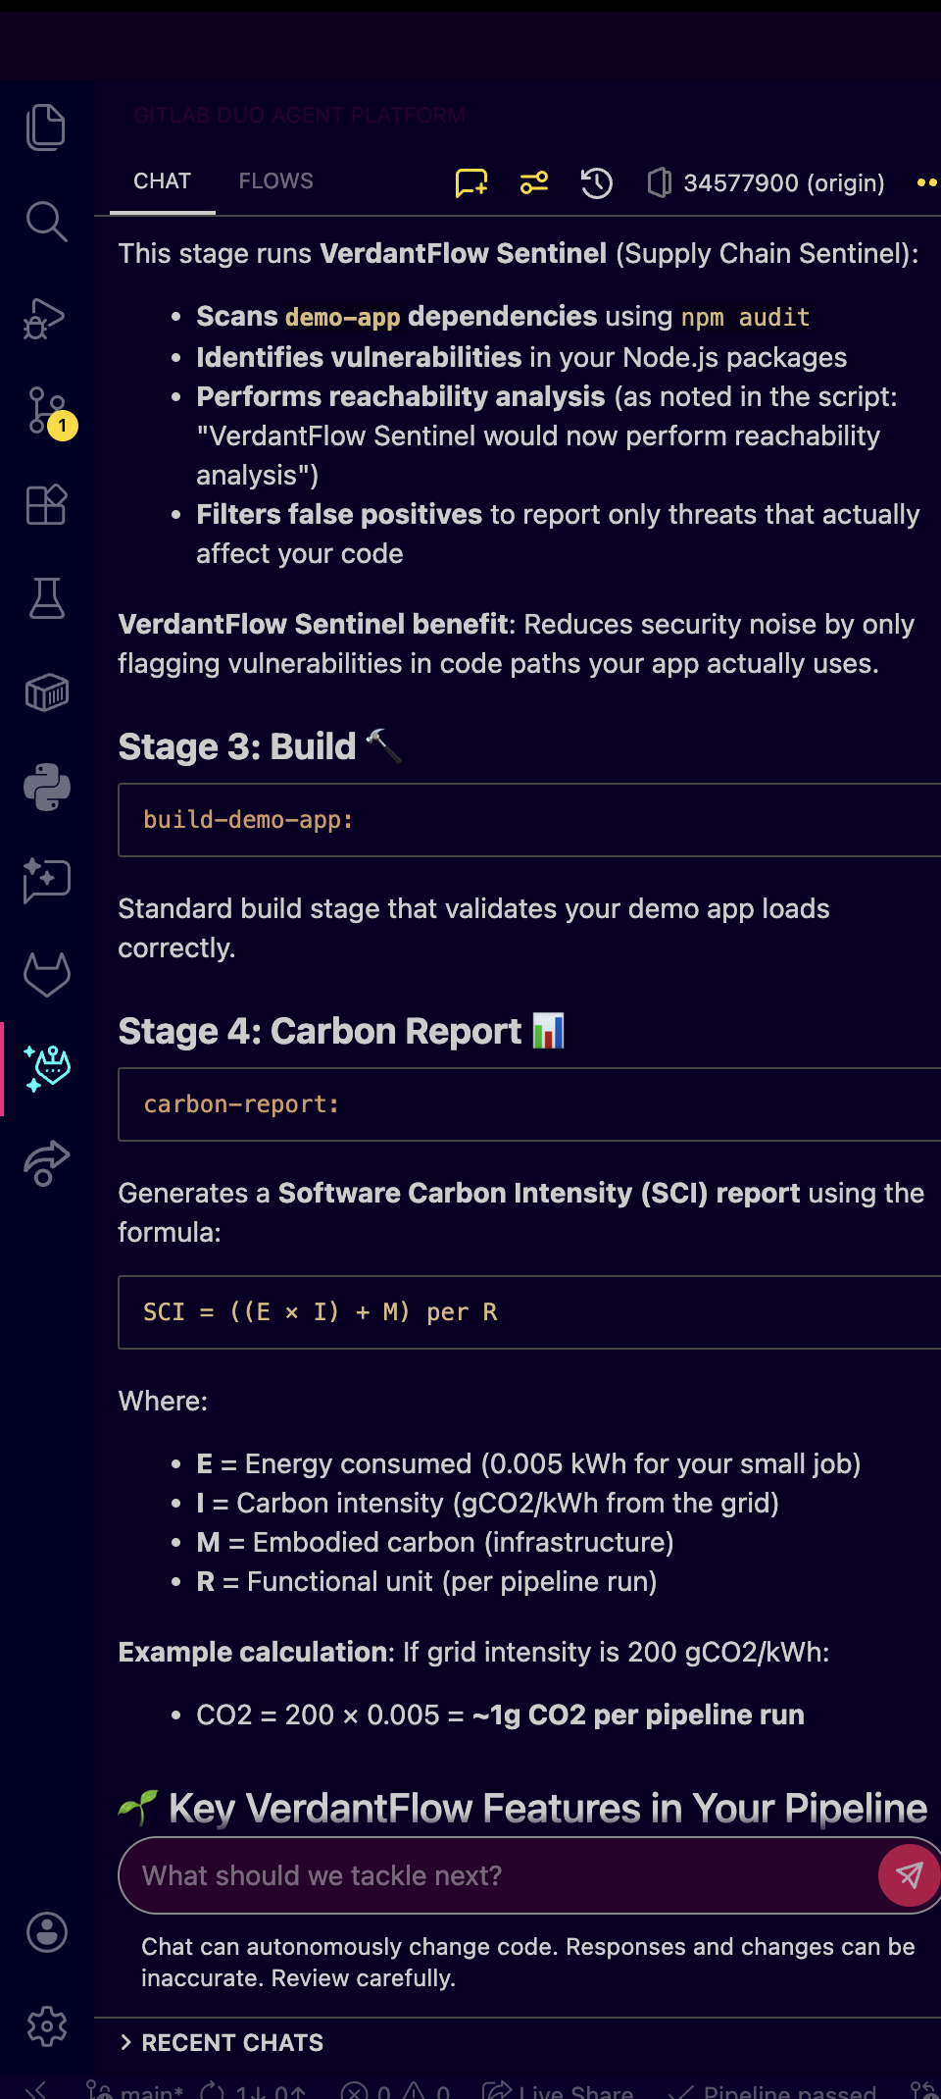Open chat settings sliders icon

(534, 182)
